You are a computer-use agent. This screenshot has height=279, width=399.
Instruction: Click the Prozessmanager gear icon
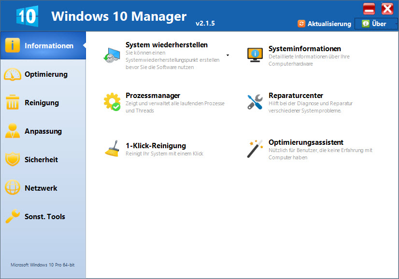pyautogui.click(x=112, y=102)
